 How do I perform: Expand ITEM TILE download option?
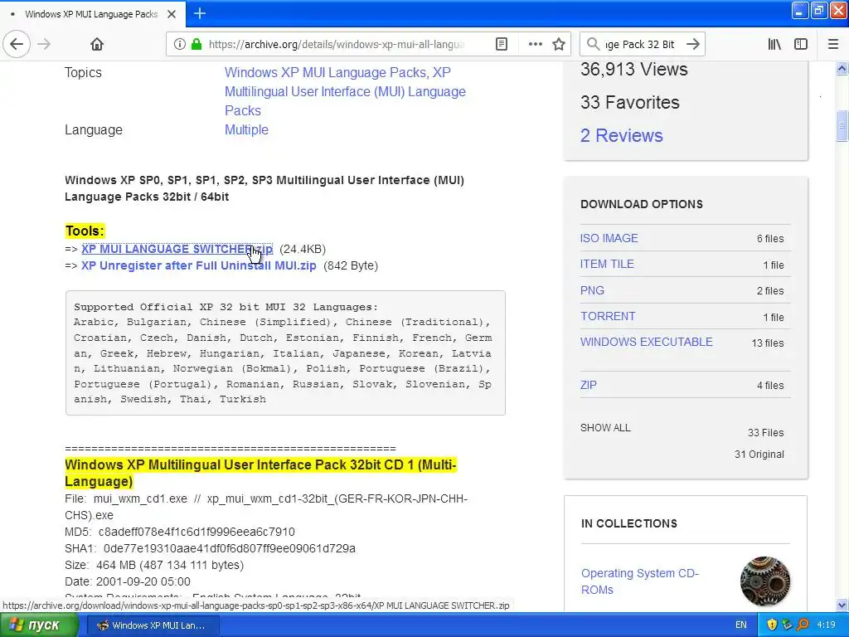607,264
